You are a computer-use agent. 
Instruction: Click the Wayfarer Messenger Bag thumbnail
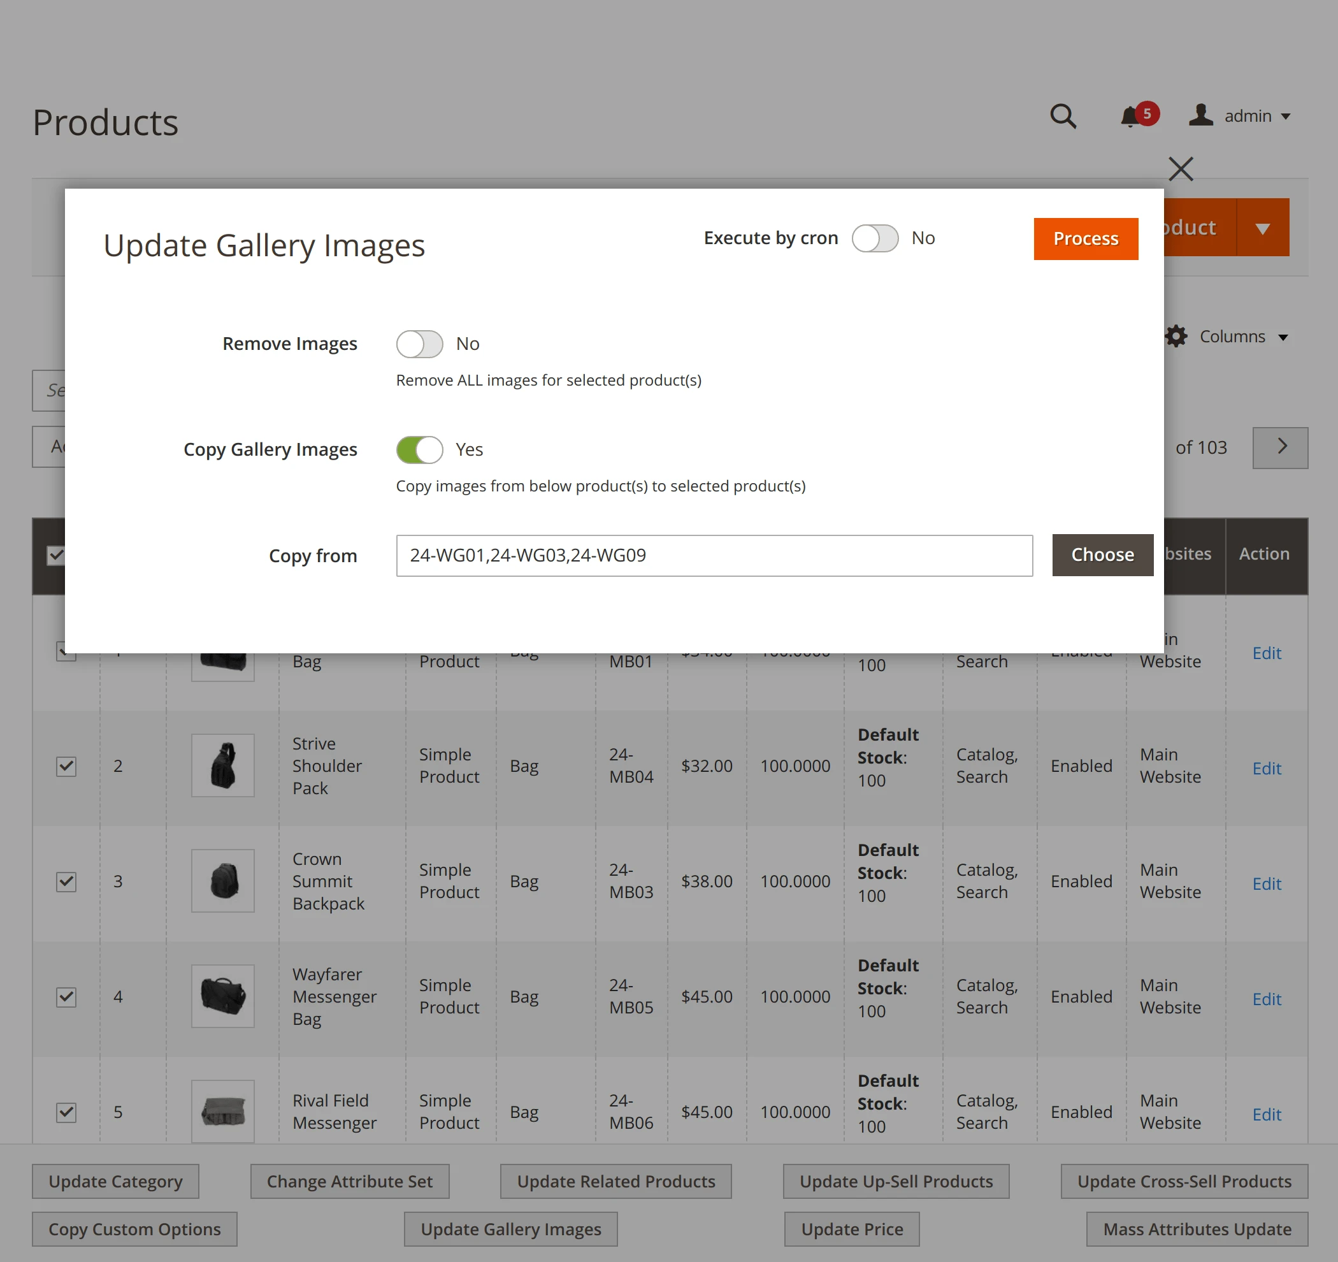tap(223, 997)
